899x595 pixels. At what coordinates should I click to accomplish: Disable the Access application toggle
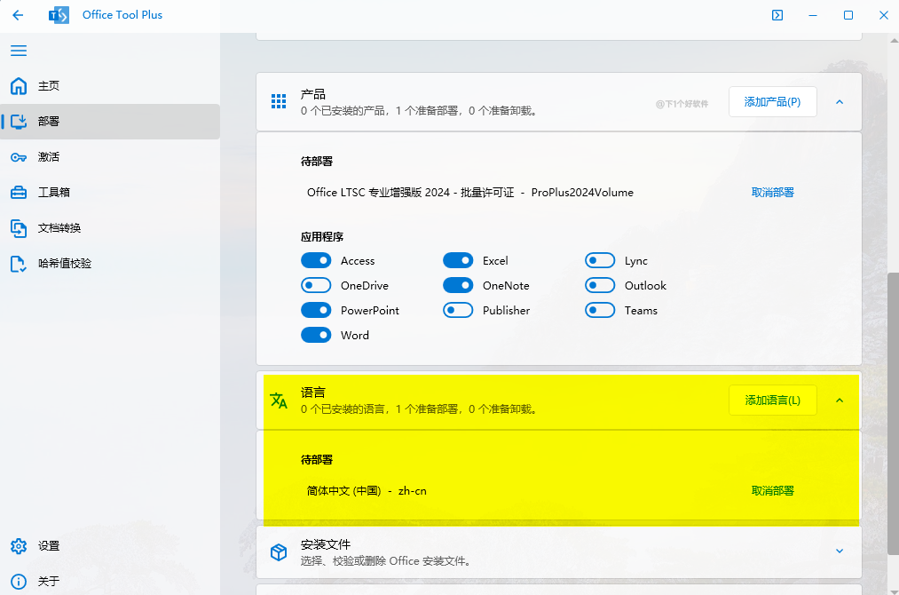tap(316, 261)
